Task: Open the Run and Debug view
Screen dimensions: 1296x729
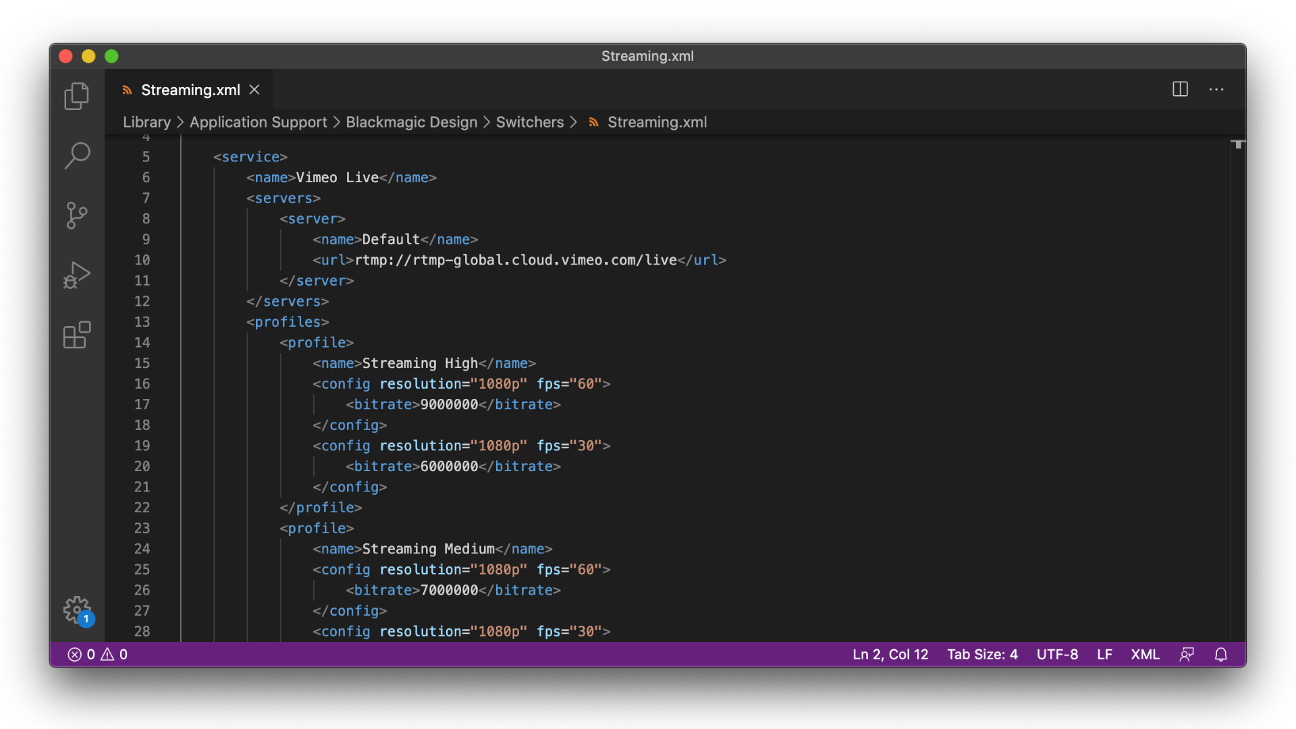Action: 77,275
